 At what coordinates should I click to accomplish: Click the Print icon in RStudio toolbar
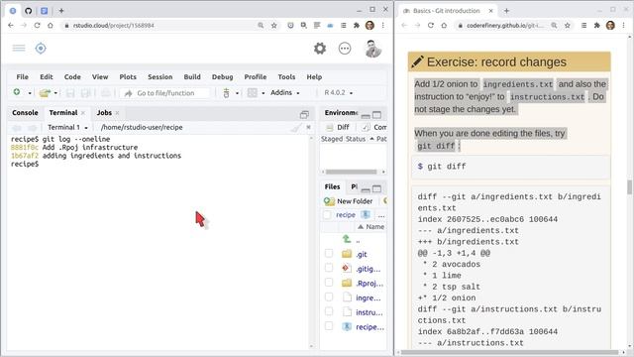point(106,93)
